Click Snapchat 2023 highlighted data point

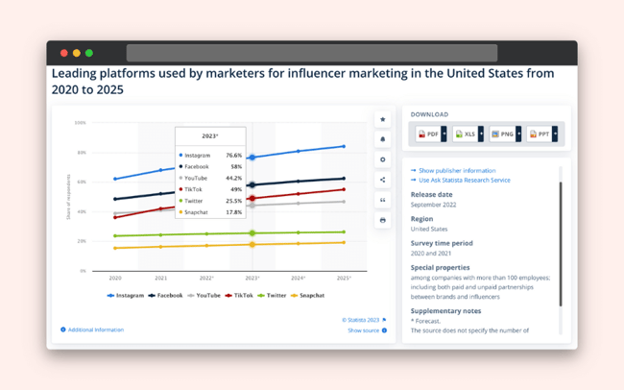[x=252, y=245]
